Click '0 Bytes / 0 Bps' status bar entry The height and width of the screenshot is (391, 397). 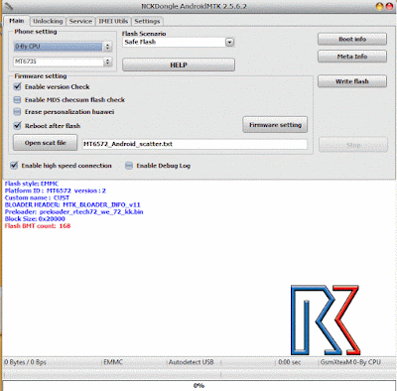click(x=25, y=362)
